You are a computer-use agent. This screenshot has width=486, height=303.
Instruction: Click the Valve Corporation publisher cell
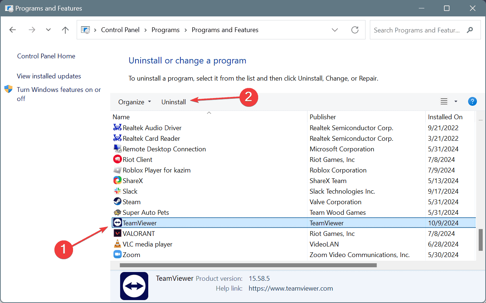pos(336,202)
